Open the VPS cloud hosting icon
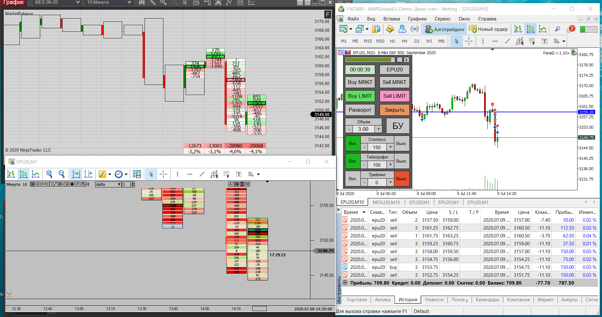The image size is (602, 317). (402, 29)
